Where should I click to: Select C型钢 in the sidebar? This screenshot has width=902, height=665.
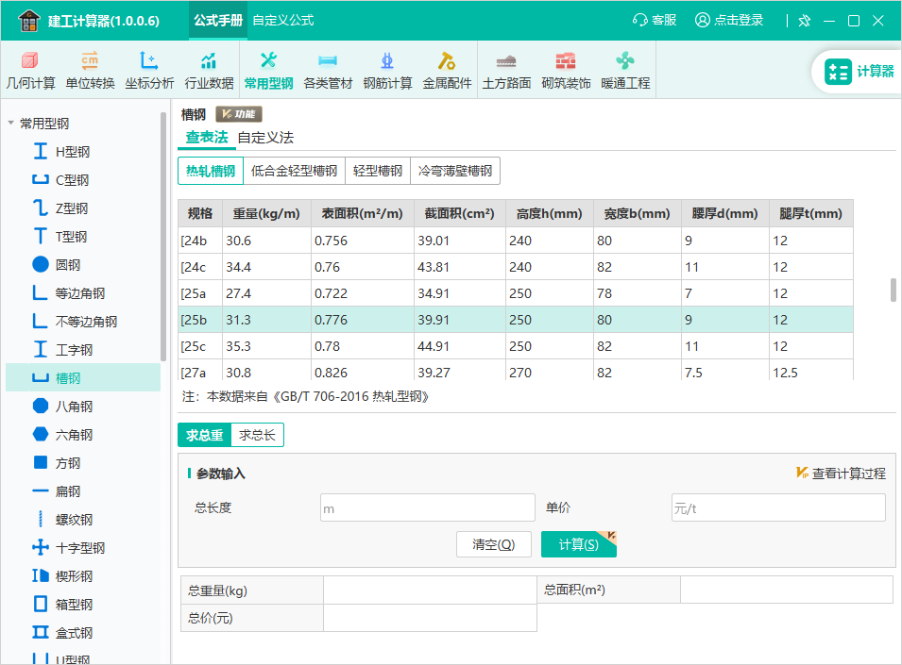click(x=83, y=180)
